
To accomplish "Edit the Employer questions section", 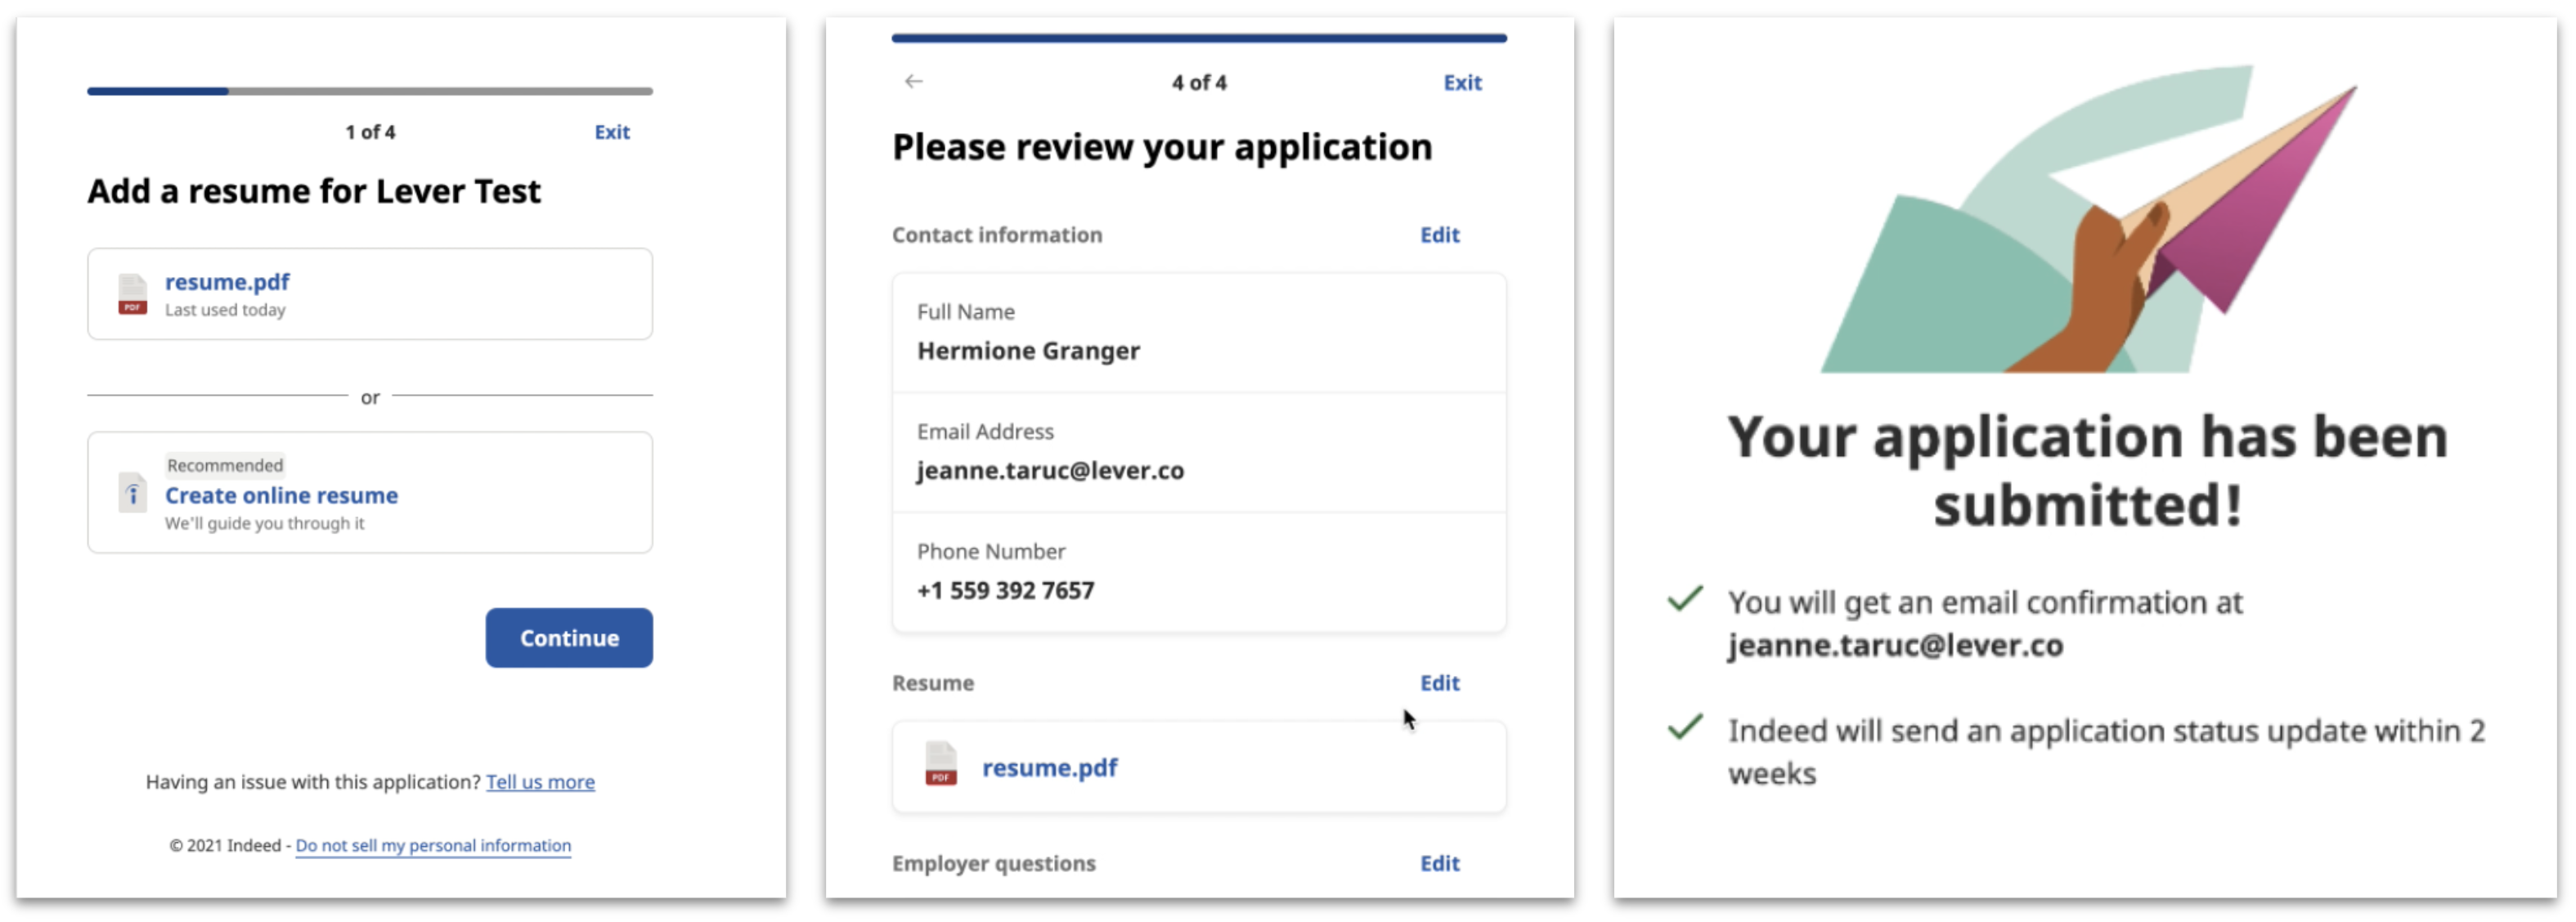I will (1439, 863).
